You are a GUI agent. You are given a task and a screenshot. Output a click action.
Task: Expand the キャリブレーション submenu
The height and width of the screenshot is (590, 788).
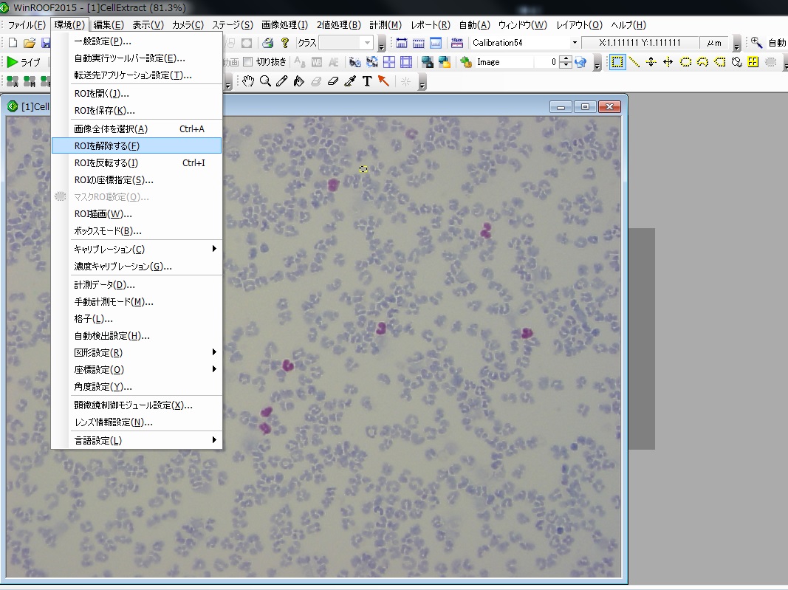(137, 249)
